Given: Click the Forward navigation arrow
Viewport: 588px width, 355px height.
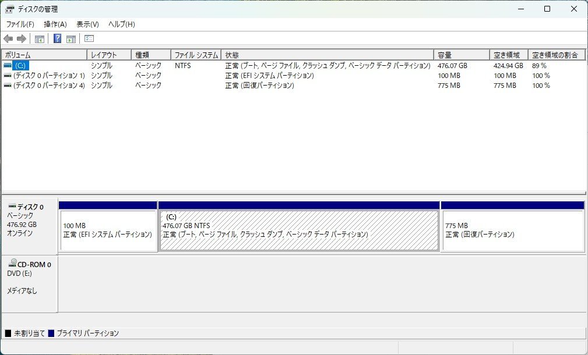Looking at the screenshot, I should (x=22, y=39).
